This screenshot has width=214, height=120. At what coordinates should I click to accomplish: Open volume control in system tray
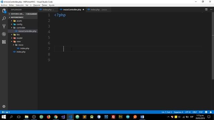coord(179,117)
